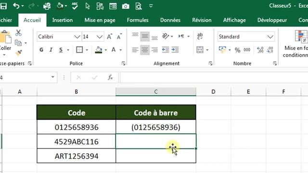This screenshot has height=173, width=308.
Task: Apply cell borders with the borders icon
Action: tap(79, 50)
